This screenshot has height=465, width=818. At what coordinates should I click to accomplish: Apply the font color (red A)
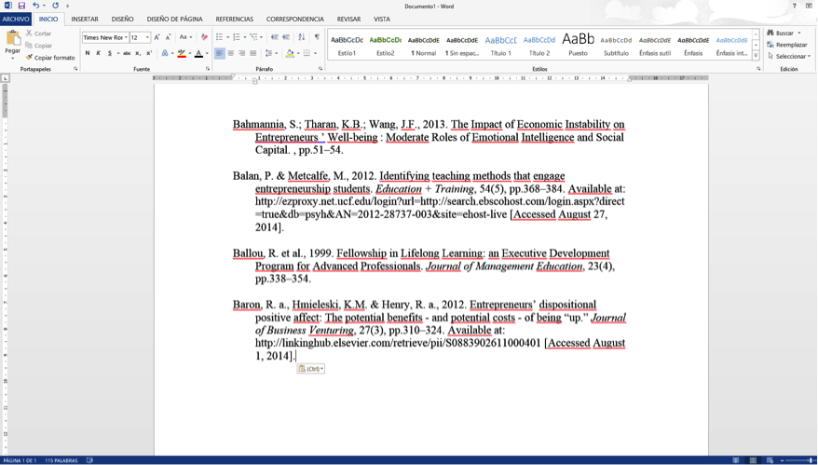198,53
